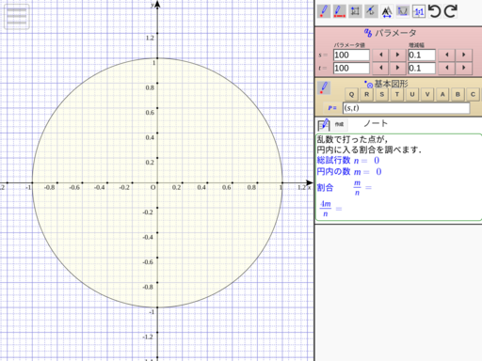Decrease the t step width with left arrow

[447, 68]
